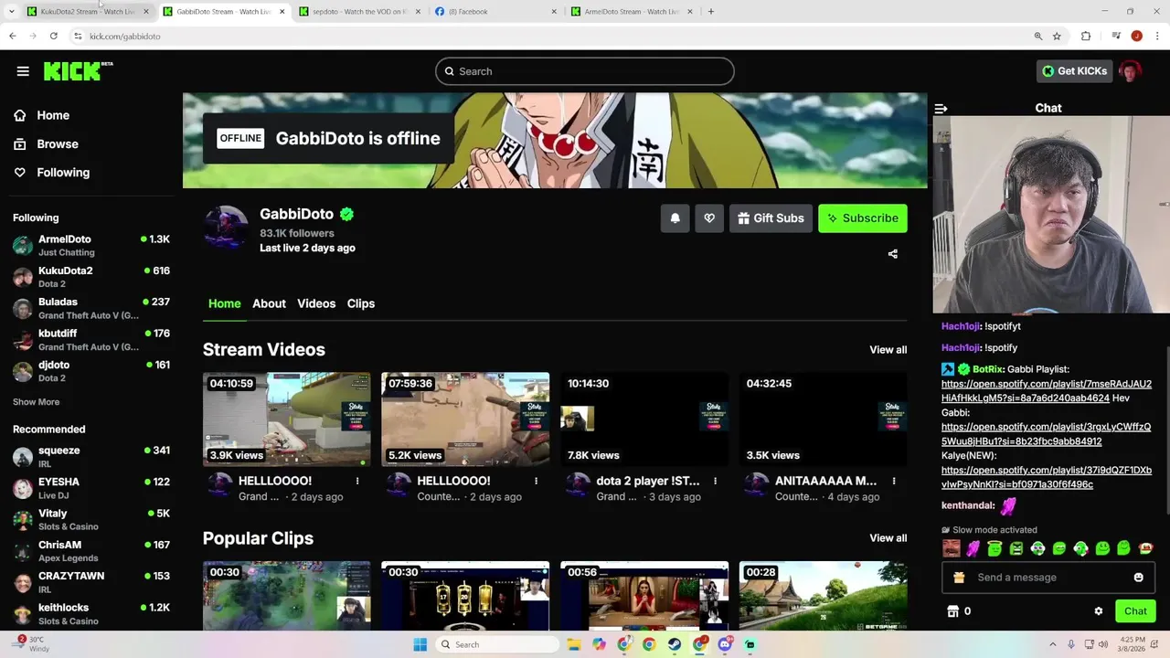Click the Send a message field

1048,578
